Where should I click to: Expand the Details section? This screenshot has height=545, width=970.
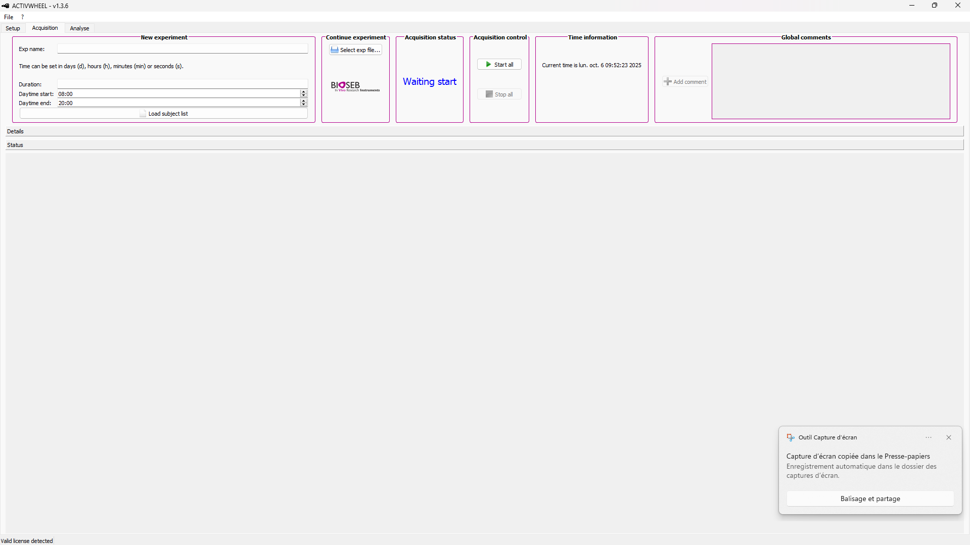pos(15,131)
